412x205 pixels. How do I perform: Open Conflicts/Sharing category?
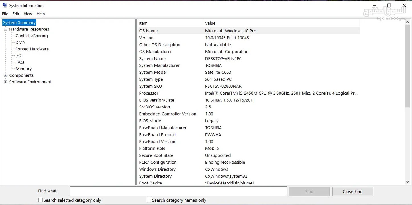32,36
